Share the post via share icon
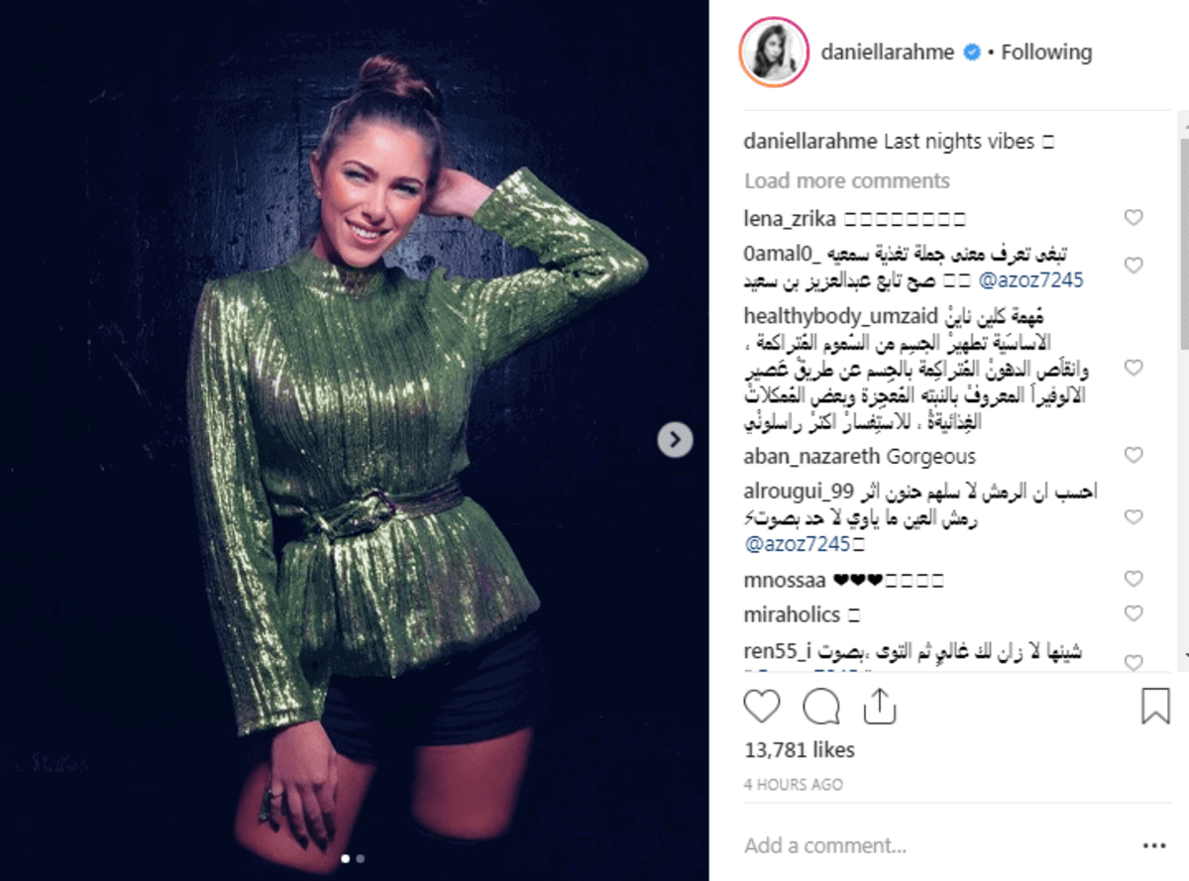 pos(879,707)
